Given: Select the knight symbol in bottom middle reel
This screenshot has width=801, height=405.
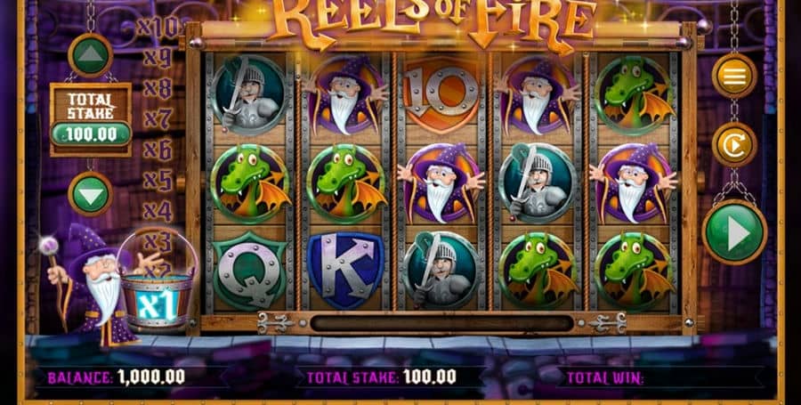Looking at the screenshot, I should (x=441, y=271).
